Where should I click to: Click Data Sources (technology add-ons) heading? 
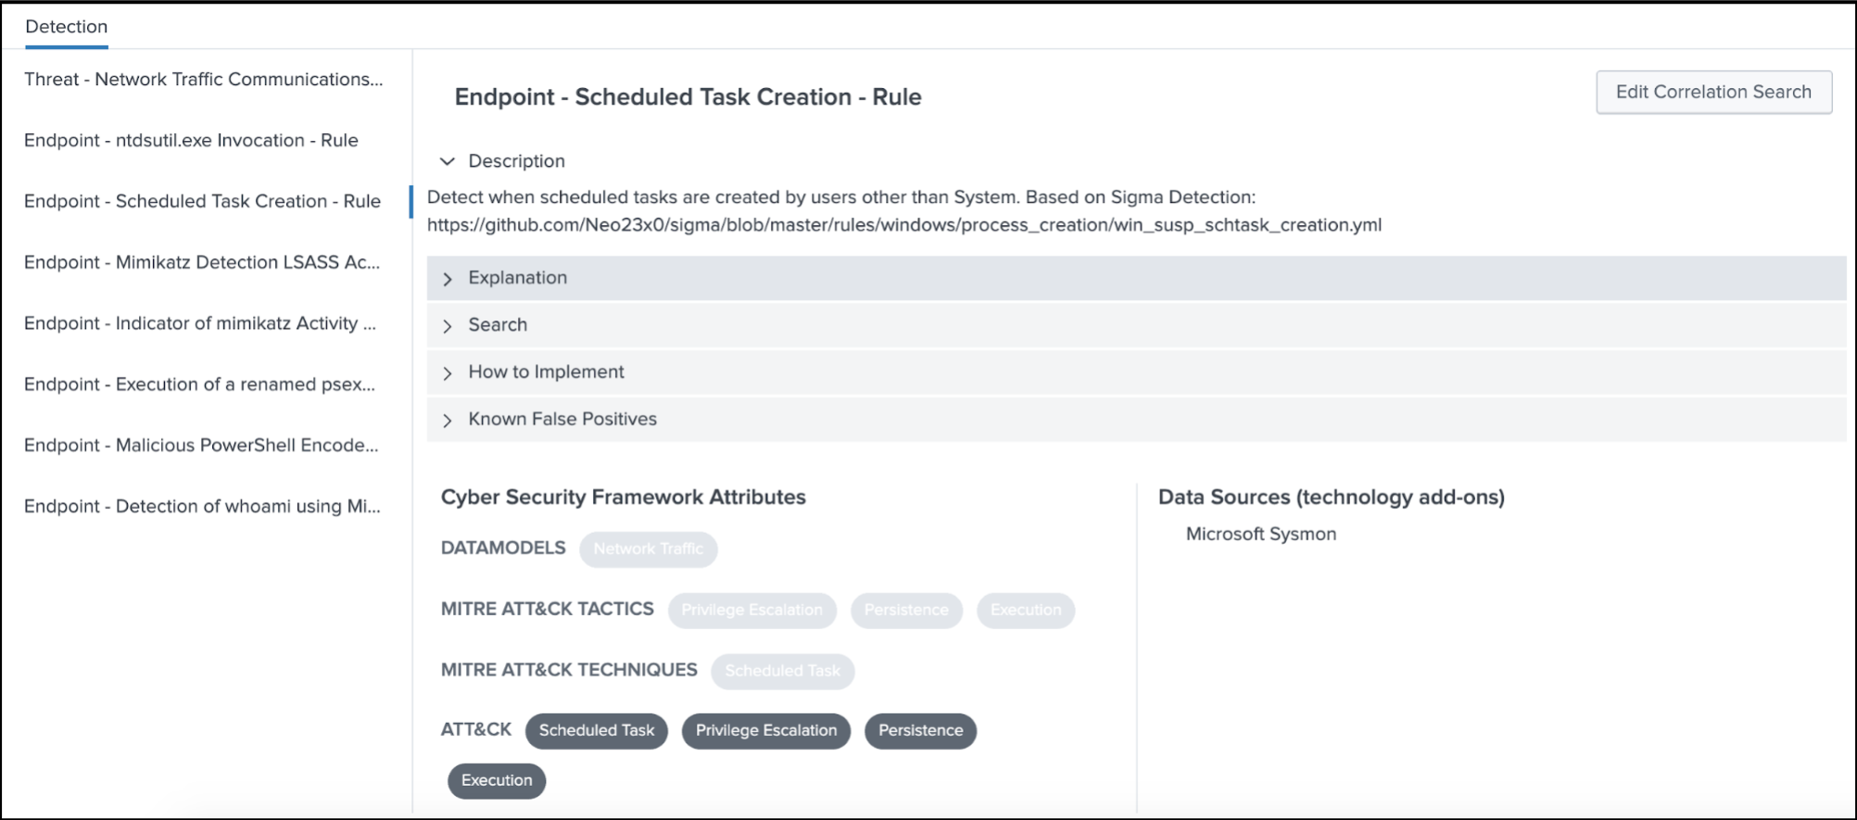pos(1332,498)
